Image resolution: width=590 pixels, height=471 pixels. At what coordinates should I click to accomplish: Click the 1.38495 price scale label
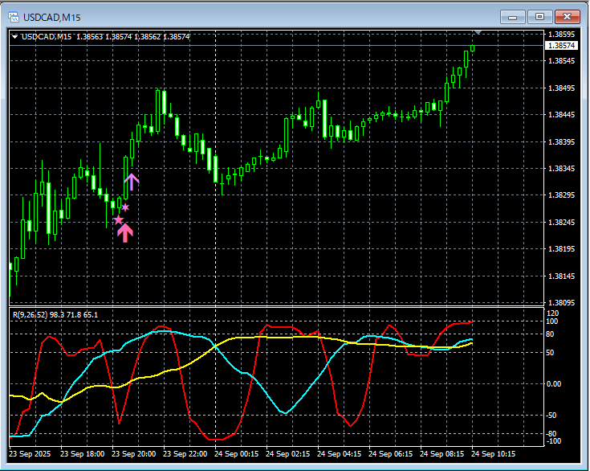(x=561, y=88)
